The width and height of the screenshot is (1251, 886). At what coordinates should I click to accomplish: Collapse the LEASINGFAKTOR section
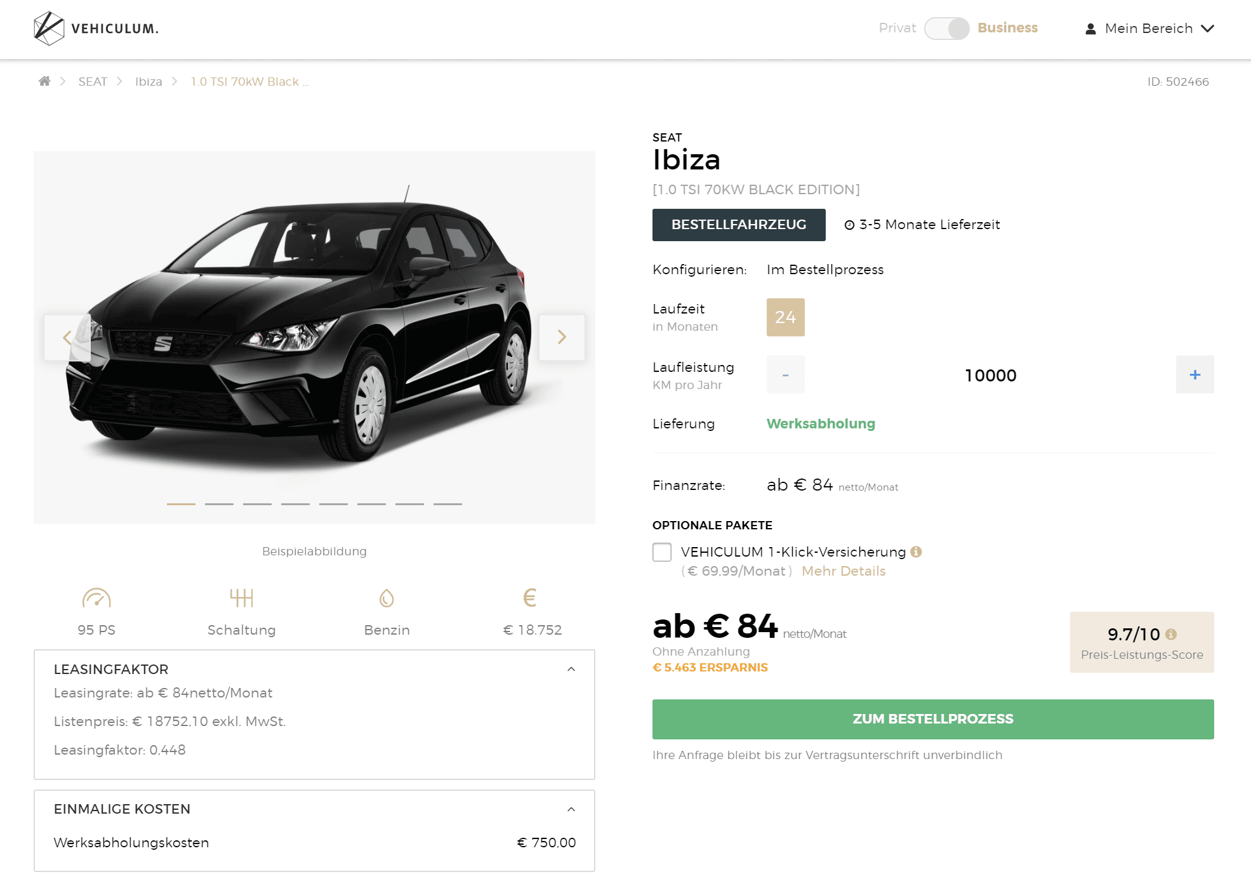571,669
